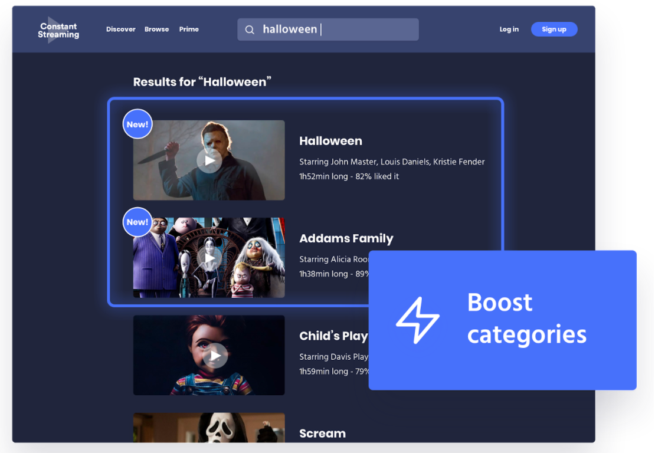Focus the halloween search field
Viewport: 655px width, 453px height.
coord(328,29)
